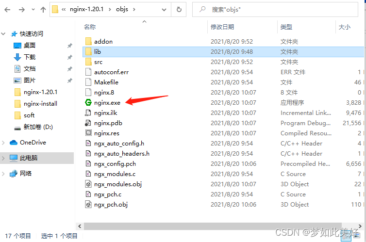The image size is (366, 242).
Task: Expand the 此电脑 tree node
Action: (x=3, y=158)
